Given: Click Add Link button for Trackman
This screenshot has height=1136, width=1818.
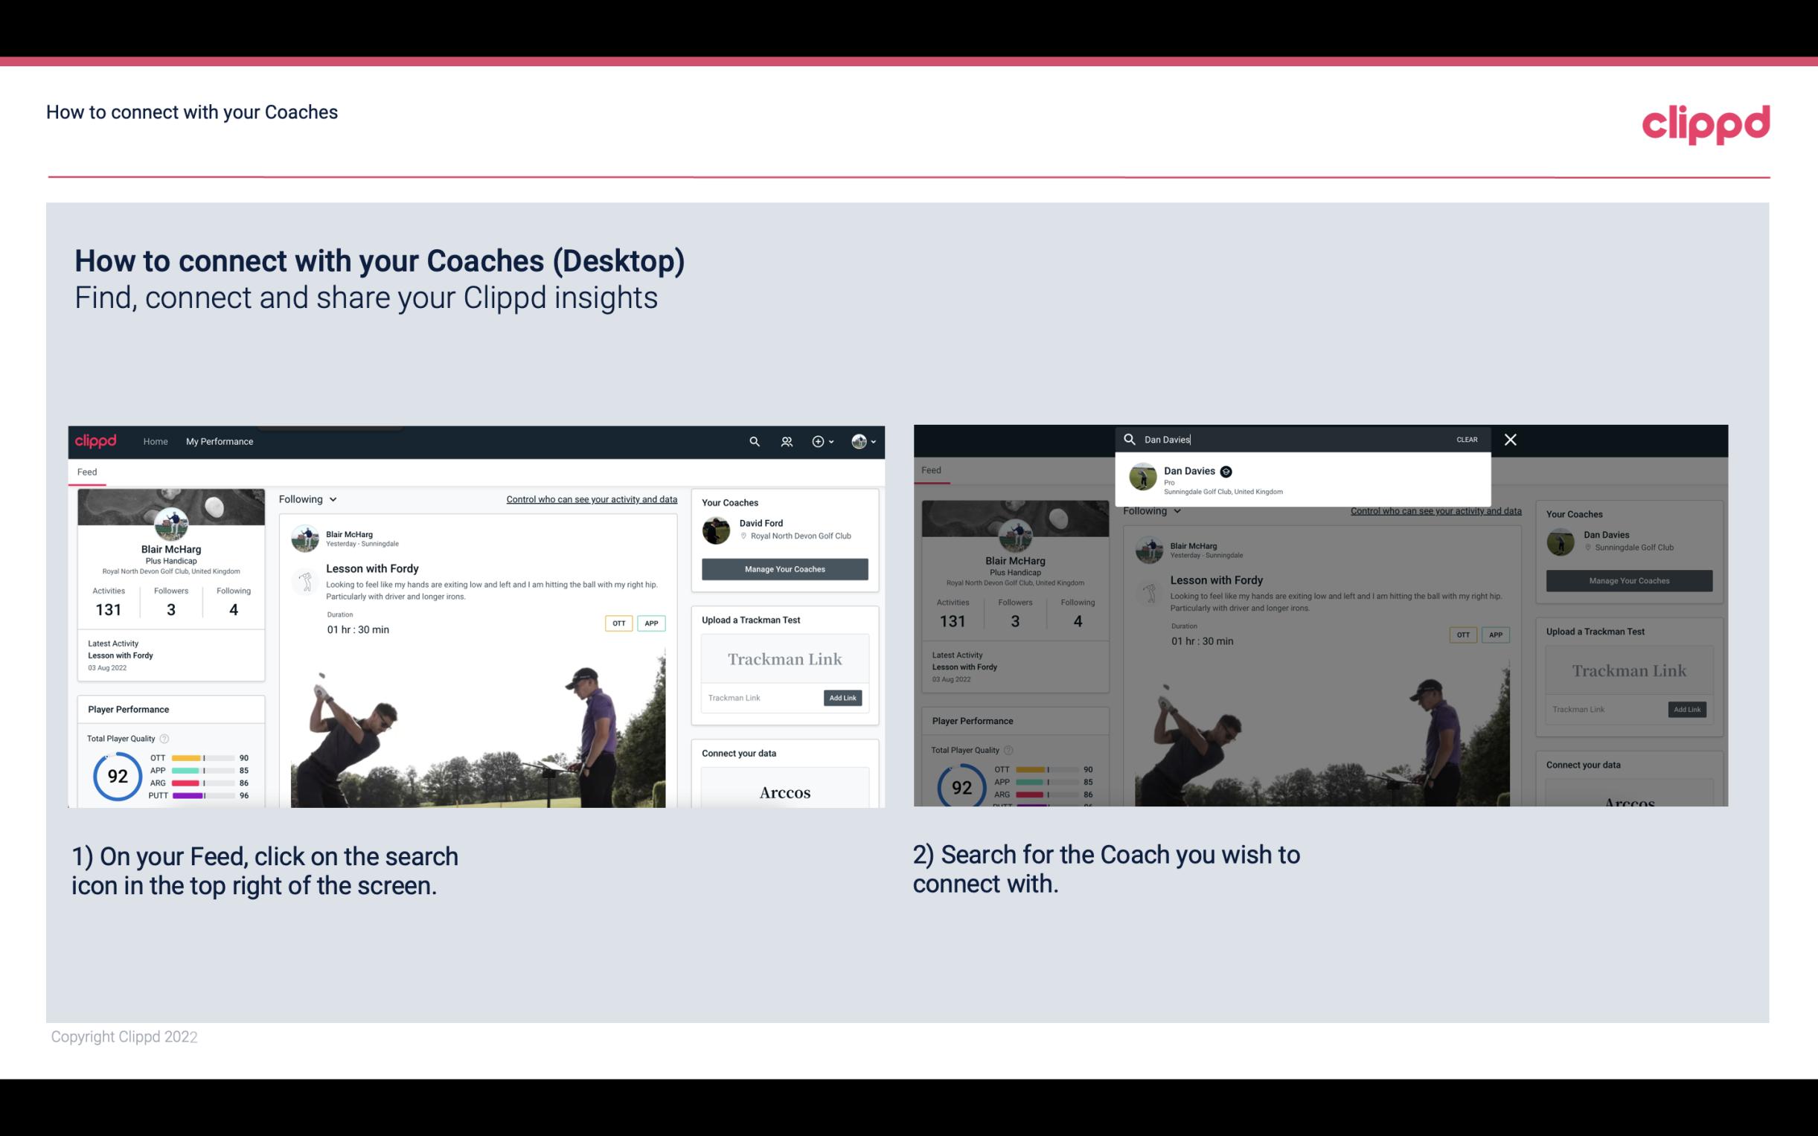Looking at the screenshot, I should (x=843, y=696).
